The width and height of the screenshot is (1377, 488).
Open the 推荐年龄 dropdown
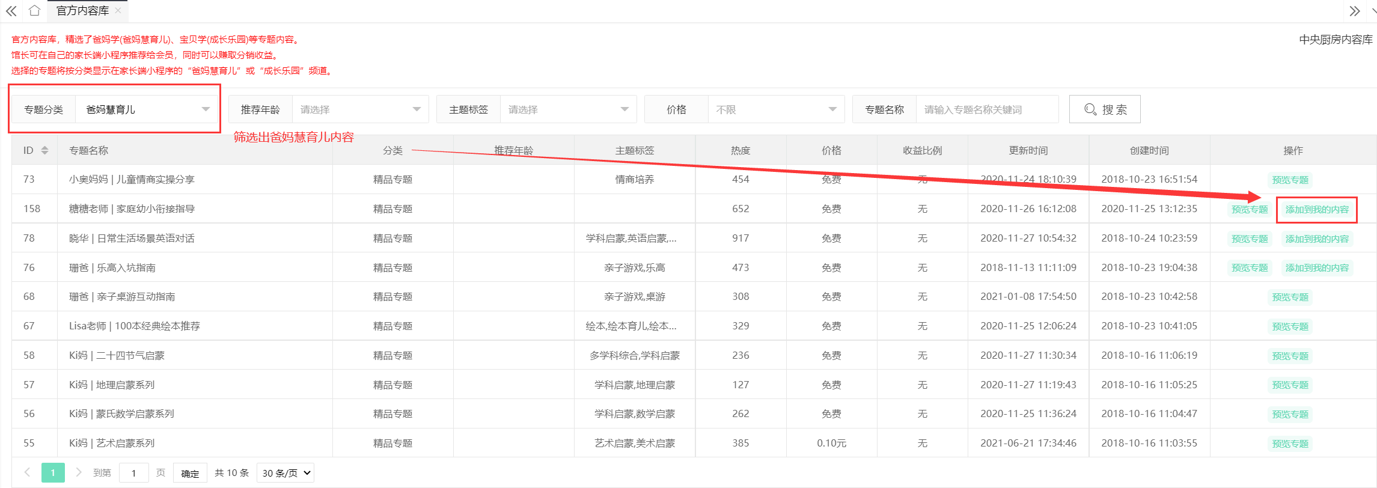coord(360,109)
